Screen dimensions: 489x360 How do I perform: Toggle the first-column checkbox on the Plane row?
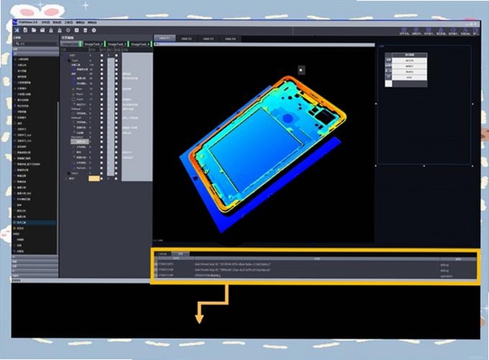click(102, 89)
